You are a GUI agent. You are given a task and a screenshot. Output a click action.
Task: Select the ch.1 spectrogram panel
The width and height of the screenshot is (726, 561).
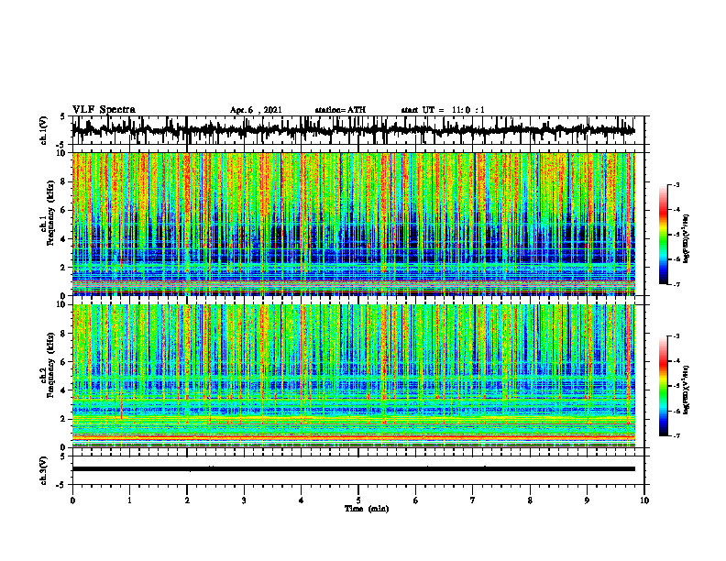[354, 224]
